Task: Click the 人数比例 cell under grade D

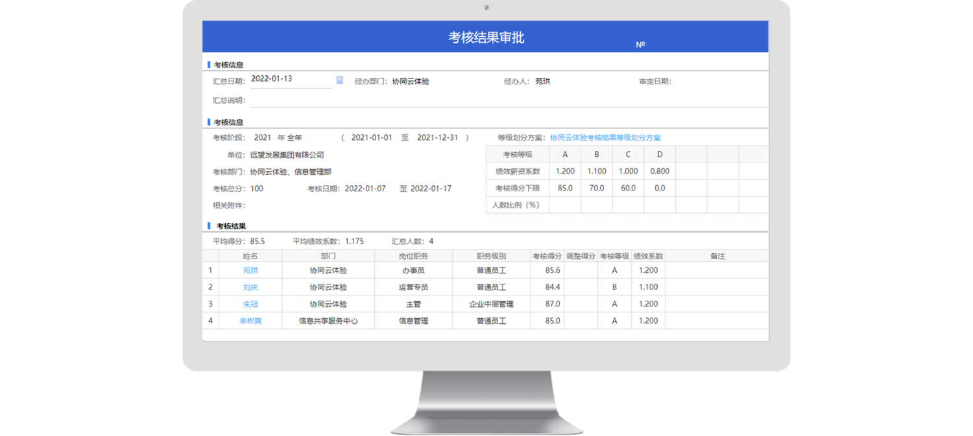Action: [660, 205]
